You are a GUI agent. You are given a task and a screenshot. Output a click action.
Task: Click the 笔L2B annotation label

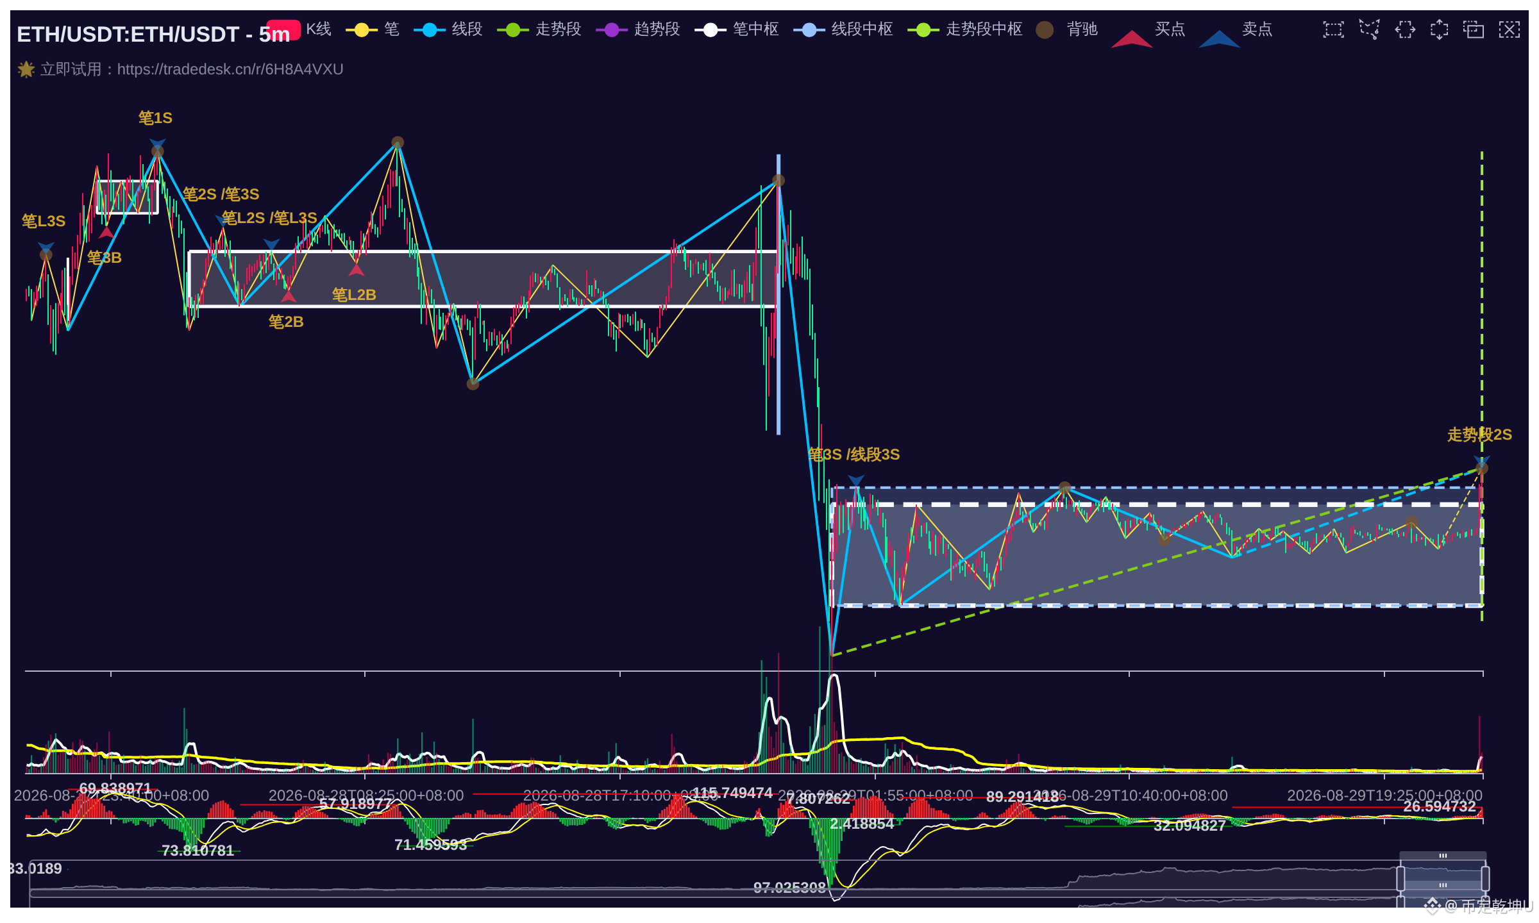(x=354, y=295)
